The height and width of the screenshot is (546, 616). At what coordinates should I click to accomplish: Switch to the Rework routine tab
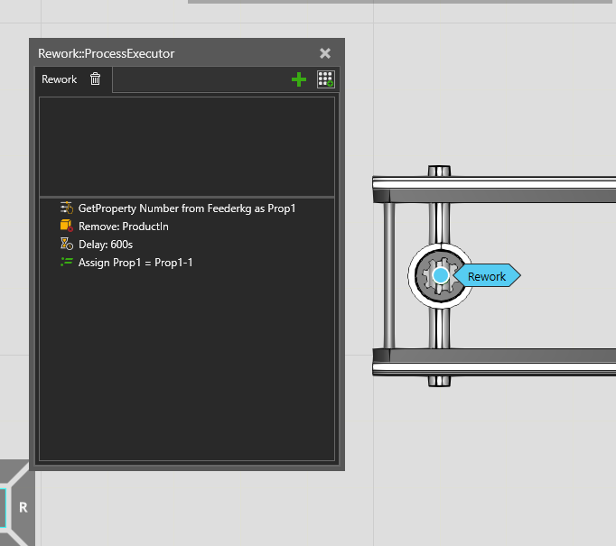(60, 79)
